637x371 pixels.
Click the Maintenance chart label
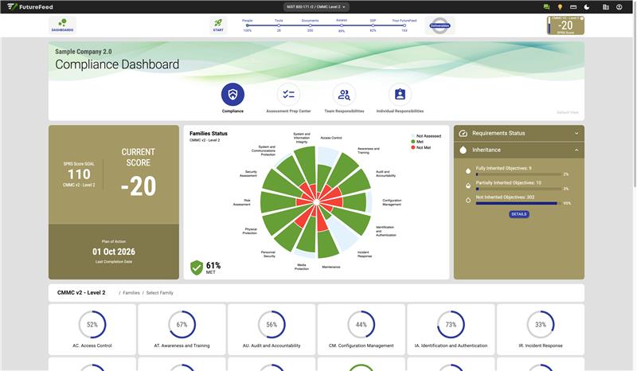coord(331,267)
